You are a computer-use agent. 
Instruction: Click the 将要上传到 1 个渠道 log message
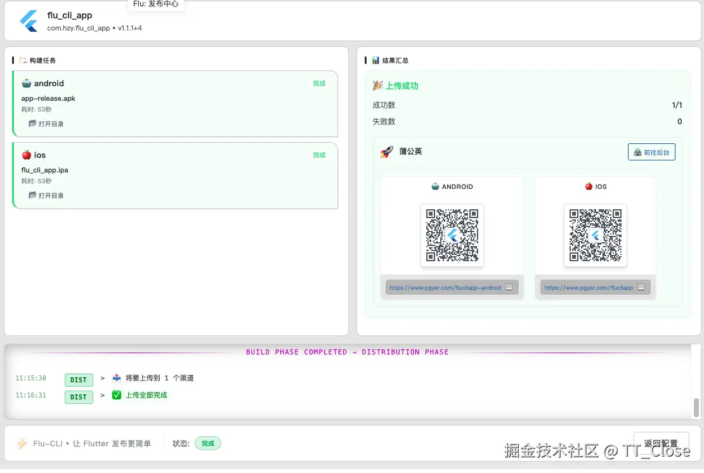[159, 378]
